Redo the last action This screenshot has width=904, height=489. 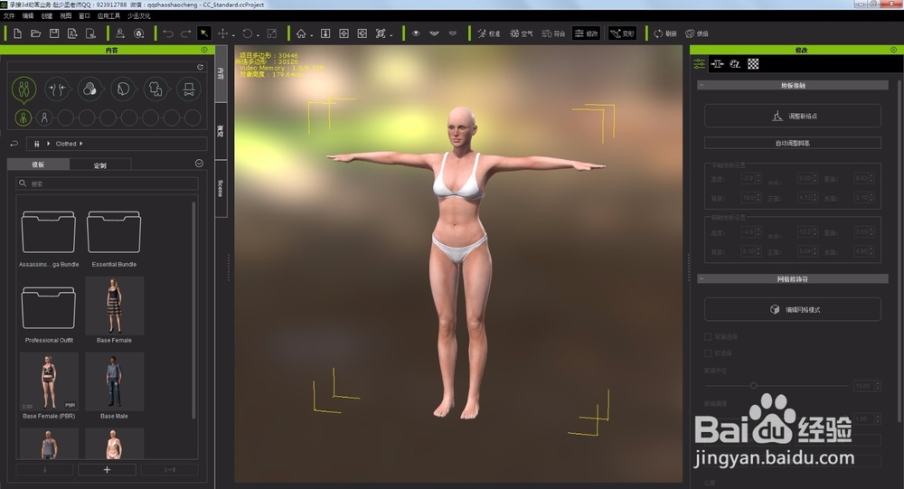click(x=185, y=33)
